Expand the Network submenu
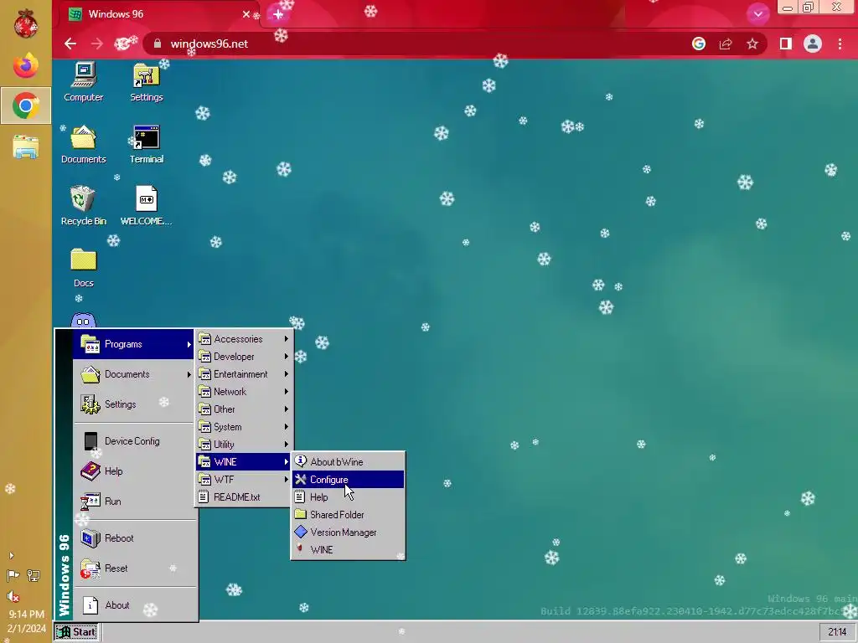Viewport: 858px width, 643px height. pyautogui.click(x=243, y=392)
